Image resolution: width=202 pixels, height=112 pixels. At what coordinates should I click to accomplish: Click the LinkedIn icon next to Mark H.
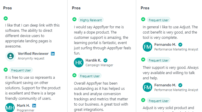point(34,106)
